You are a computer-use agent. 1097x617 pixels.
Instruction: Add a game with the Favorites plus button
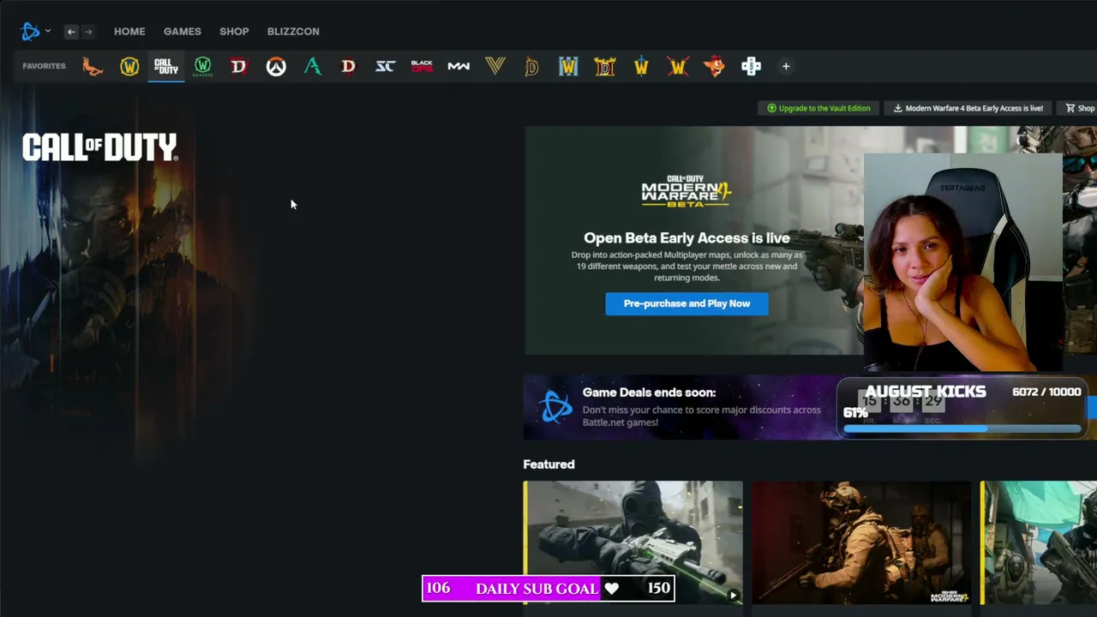click(786, 66)
